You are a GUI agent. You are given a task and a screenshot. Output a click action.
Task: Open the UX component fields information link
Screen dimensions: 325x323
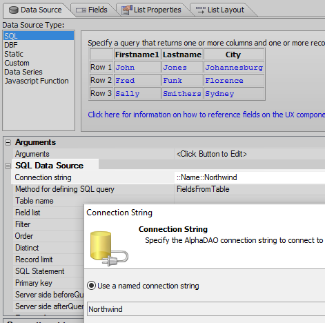[206, 115]
